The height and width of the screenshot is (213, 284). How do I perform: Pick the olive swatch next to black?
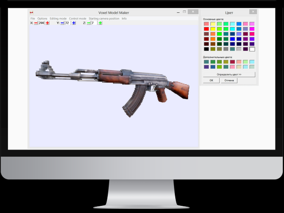(x=213, y=49)
